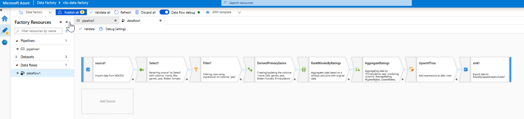The width and height of the screenshot is (524, 119).
Task: Click the DerivedPrimaryGenre derived column icon
Action: [250, 69]
